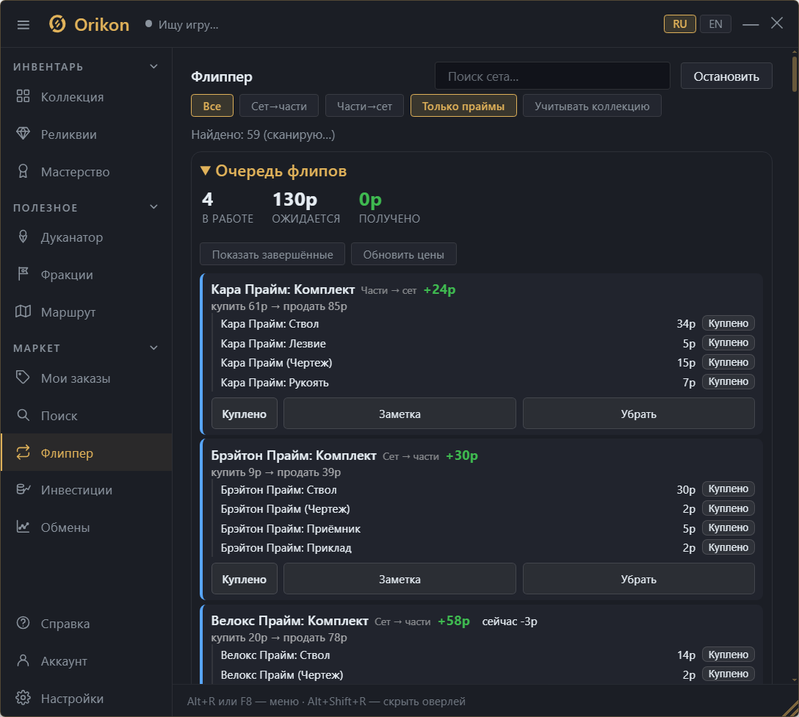Open Мастерство in the sidebar
The image size is (799, 717).
pos(86,172)
